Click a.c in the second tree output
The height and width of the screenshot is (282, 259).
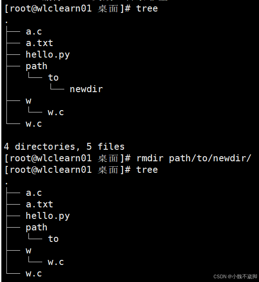point(34,193)
